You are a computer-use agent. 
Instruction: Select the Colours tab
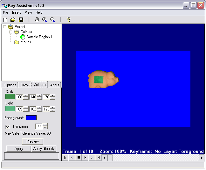39,85
